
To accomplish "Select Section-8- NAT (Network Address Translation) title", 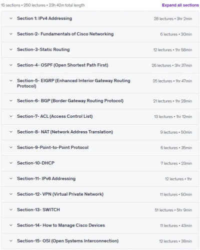I will pyautogui.click(x=65, y=132).
